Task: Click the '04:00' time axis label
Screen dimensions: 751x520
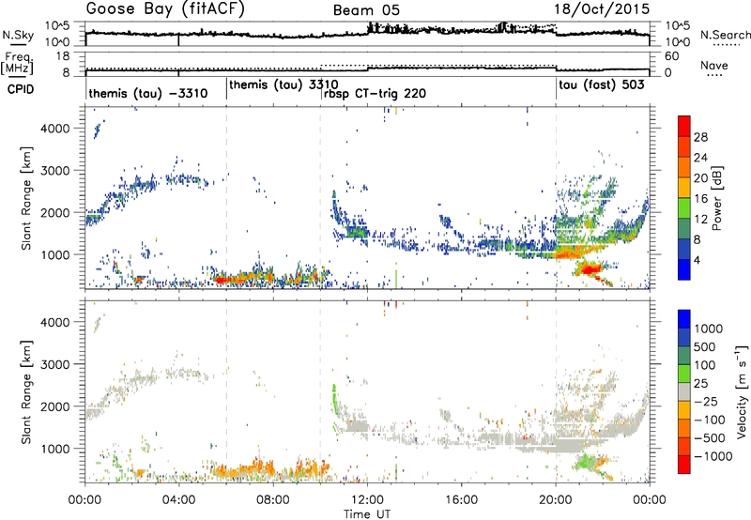Action: [x=179, y=500]
